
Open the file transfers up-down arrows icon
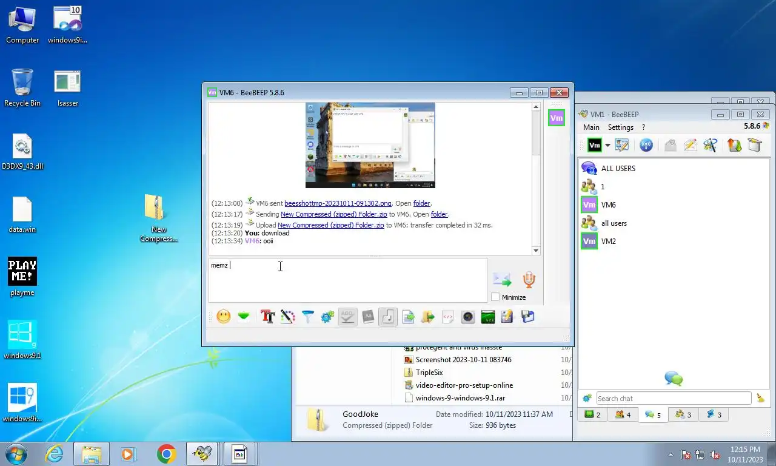click(735, 145)
